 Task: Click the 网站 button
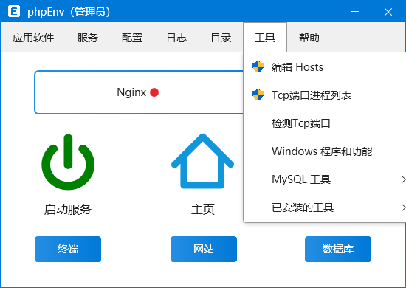(x=204, y=249)
